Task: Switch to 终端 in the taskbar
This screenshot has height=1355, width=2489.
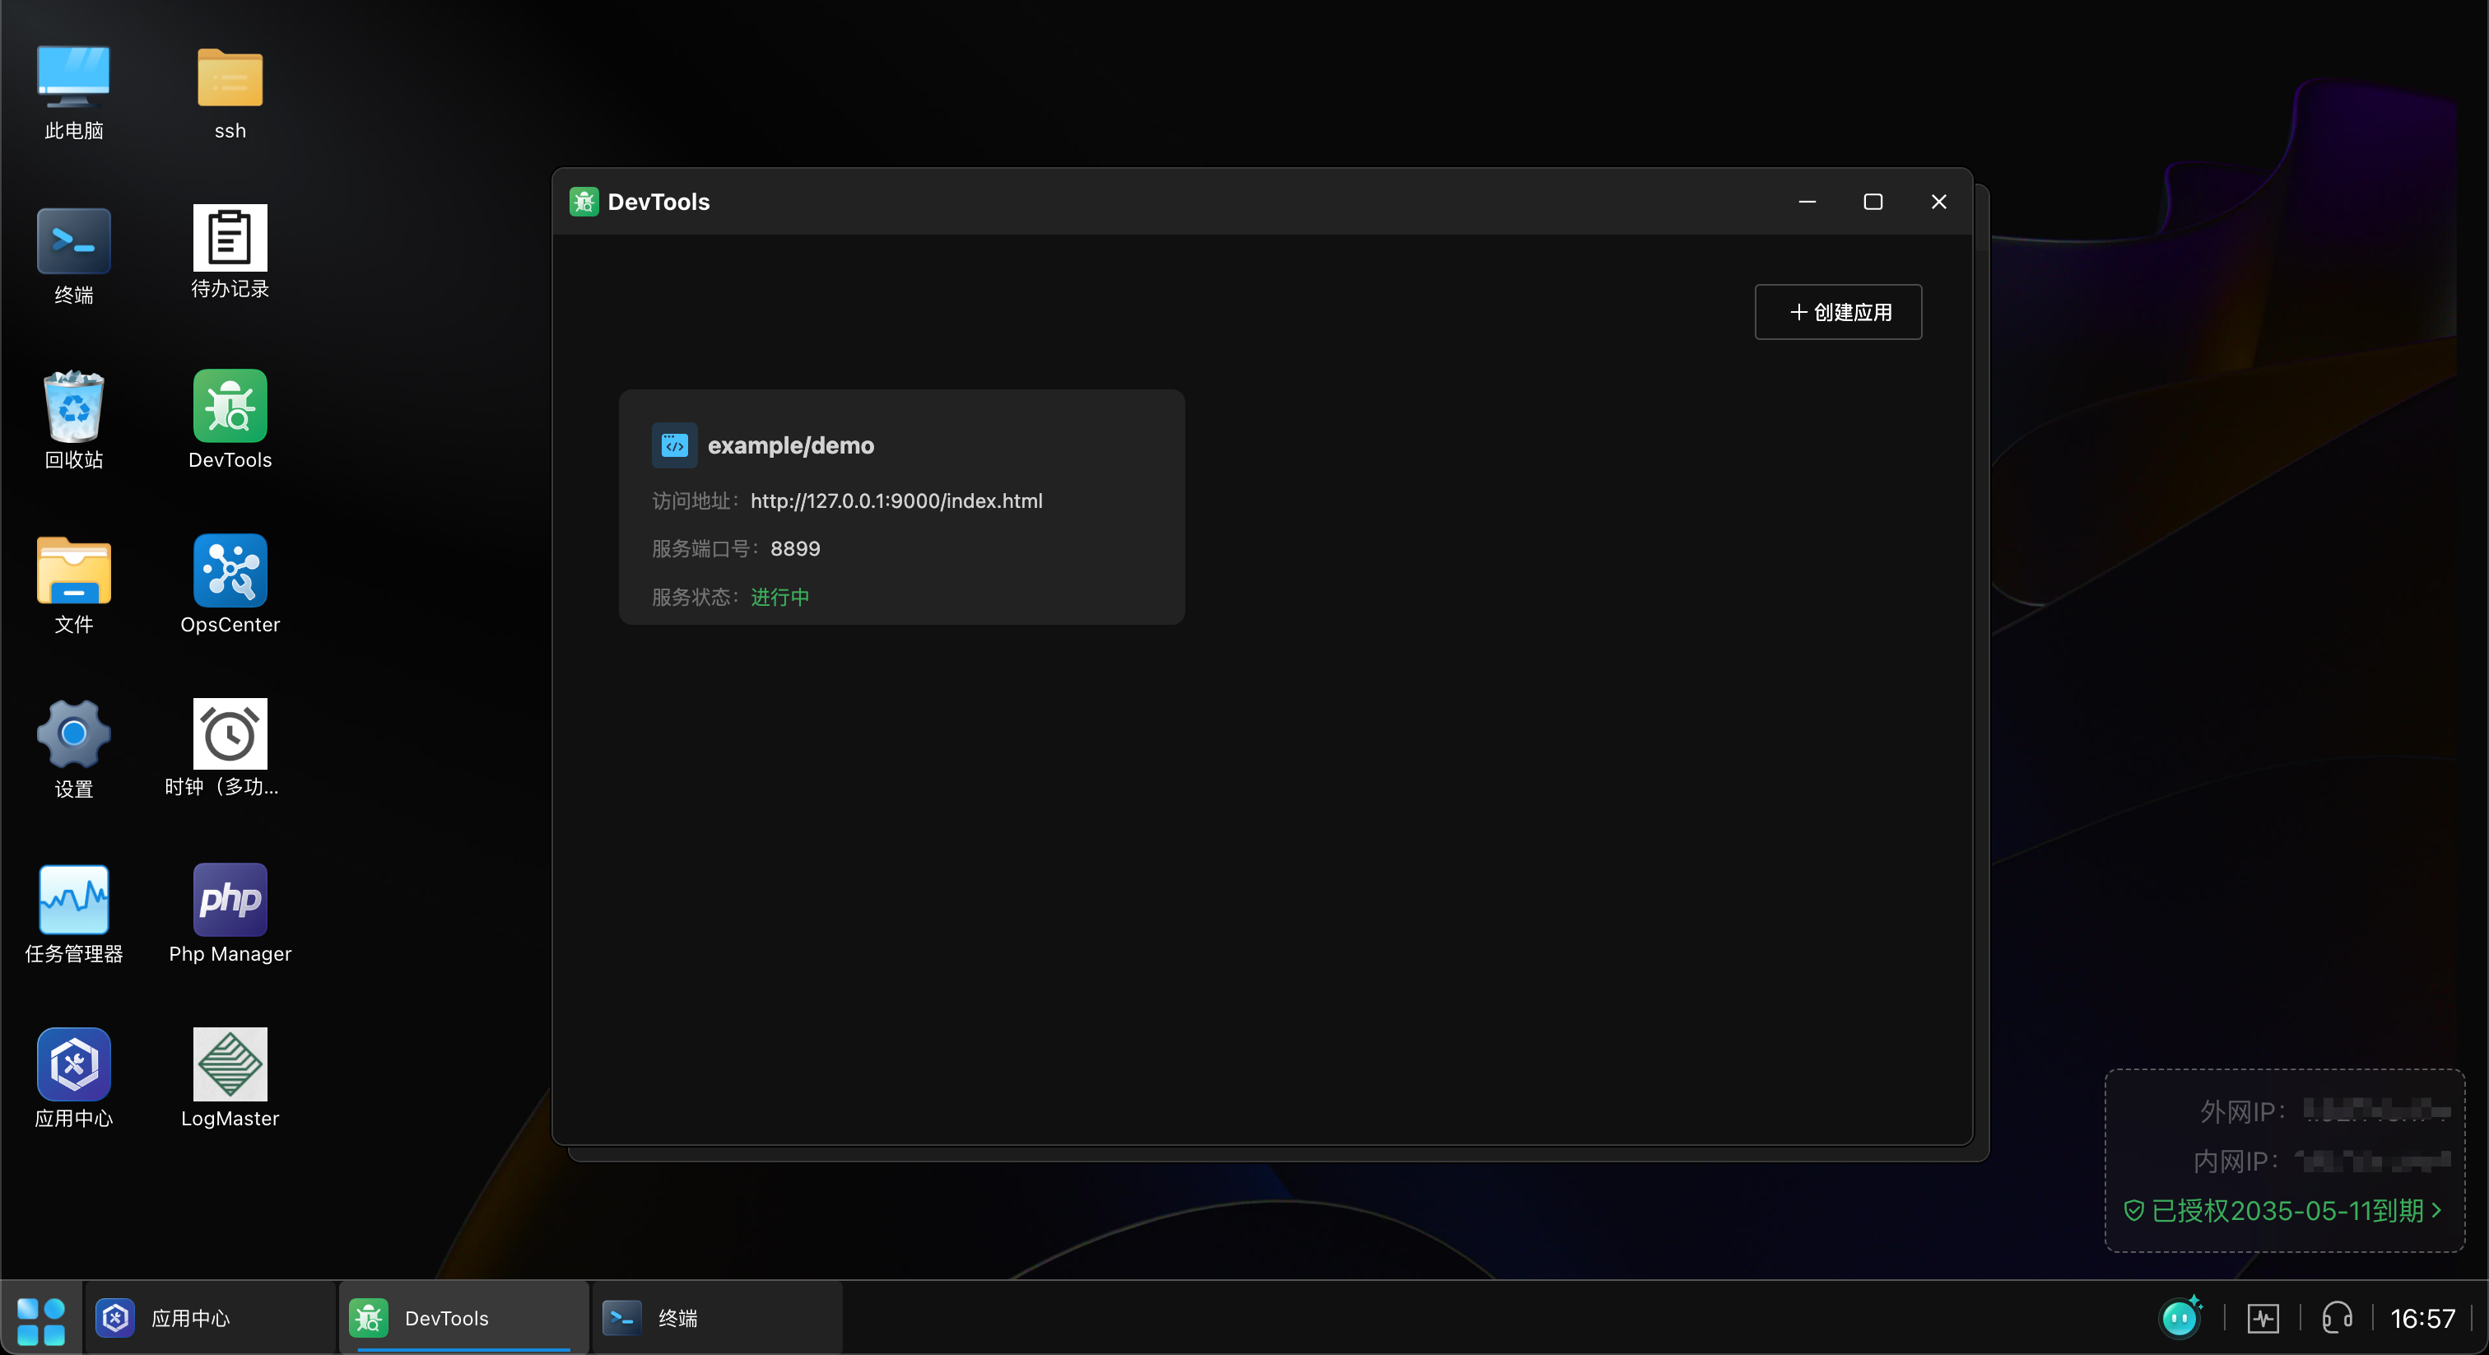Action: (x=717, y=1318)
